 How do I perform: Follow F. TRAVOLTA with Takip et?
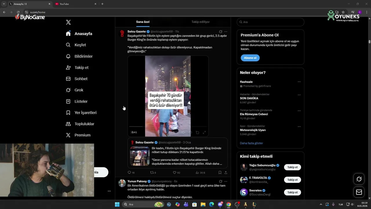[292, 180]
